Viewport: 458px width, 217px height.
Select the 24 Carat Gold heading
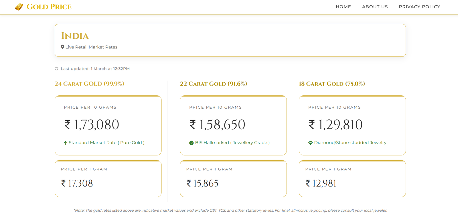coord(89,84)
